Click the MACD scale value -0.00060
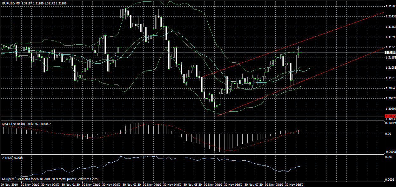396x187 pixels. (390, 152)
